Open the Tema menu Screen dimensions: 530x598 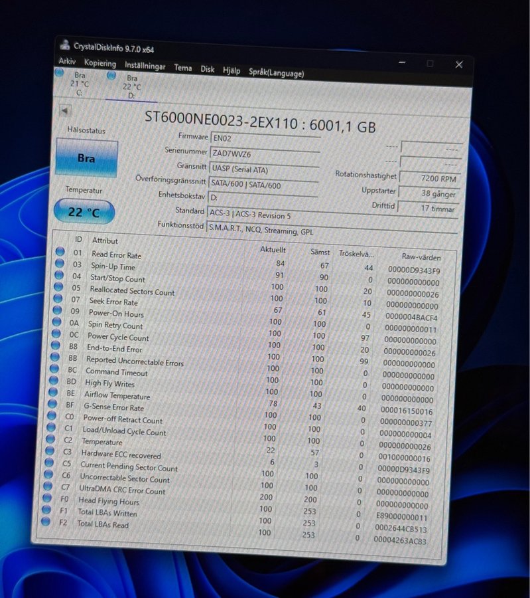(x=183, y=68)
